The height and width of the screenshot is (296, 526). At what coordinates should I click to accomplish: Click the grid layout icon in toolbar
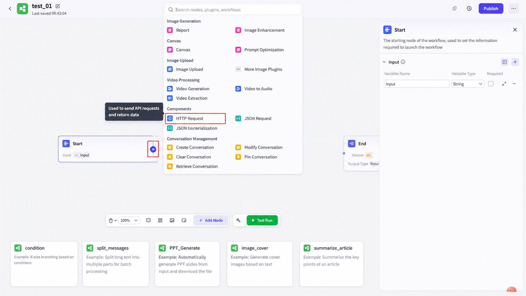[160, 221]
